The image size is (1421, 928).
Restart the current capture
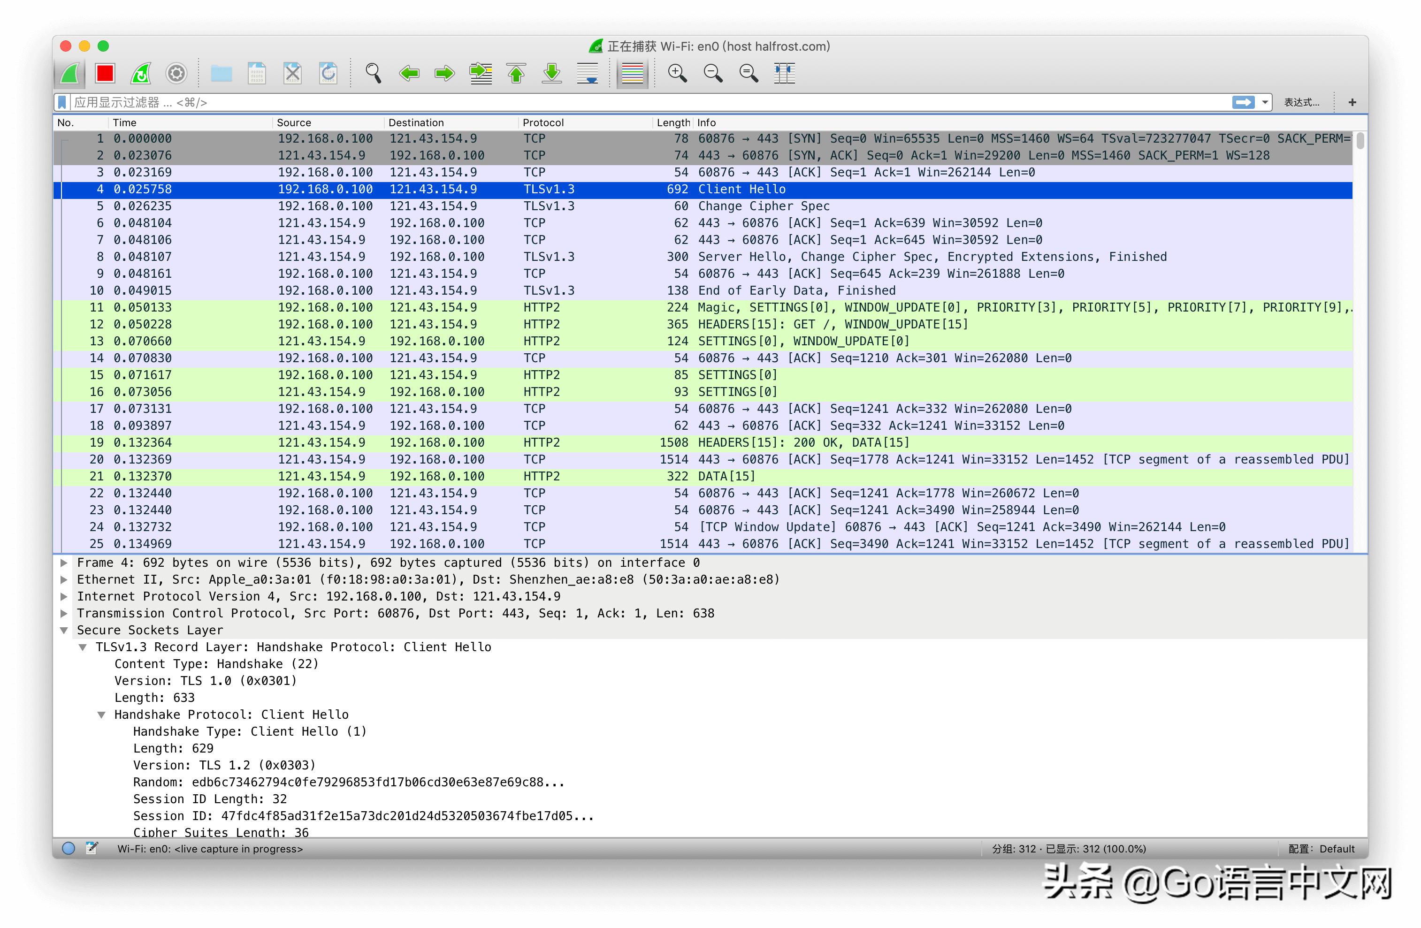[141, 73]
